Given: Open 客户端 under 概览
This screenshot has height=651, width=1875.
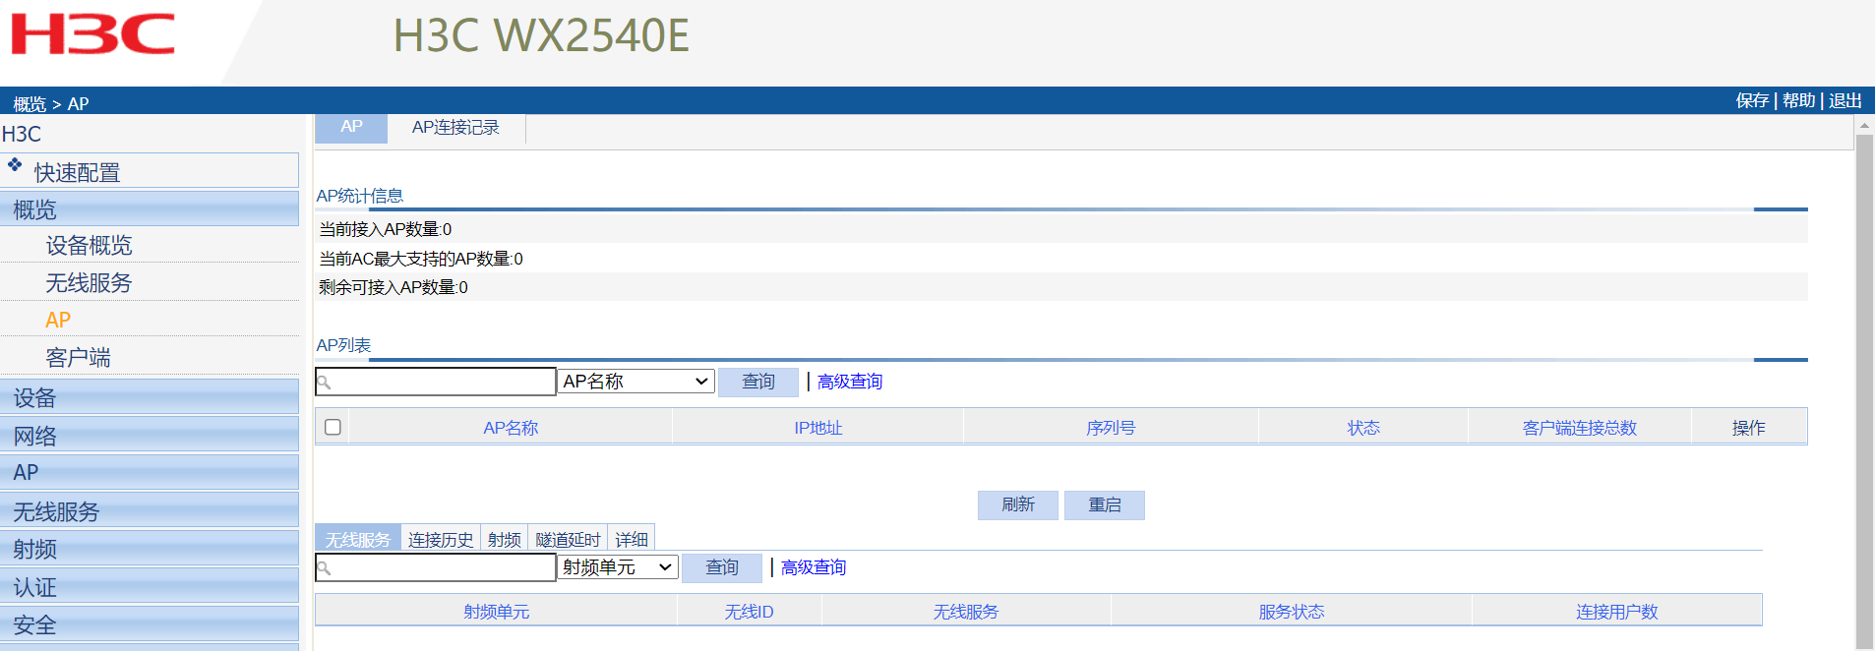Looking at the screenshot, I should [x=78, y=357].
